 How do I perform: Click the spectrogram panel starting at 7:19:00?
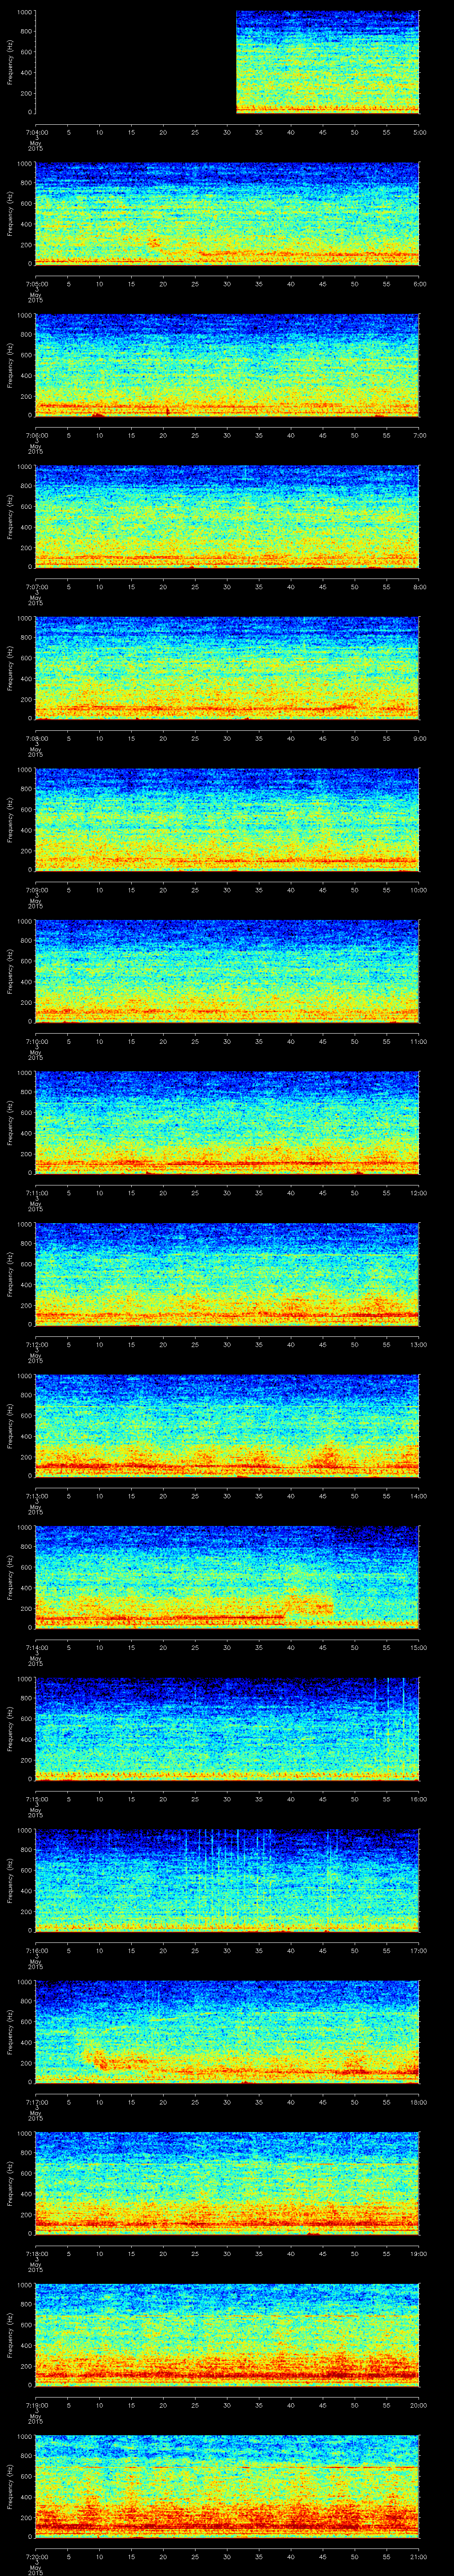[227, 2334]
